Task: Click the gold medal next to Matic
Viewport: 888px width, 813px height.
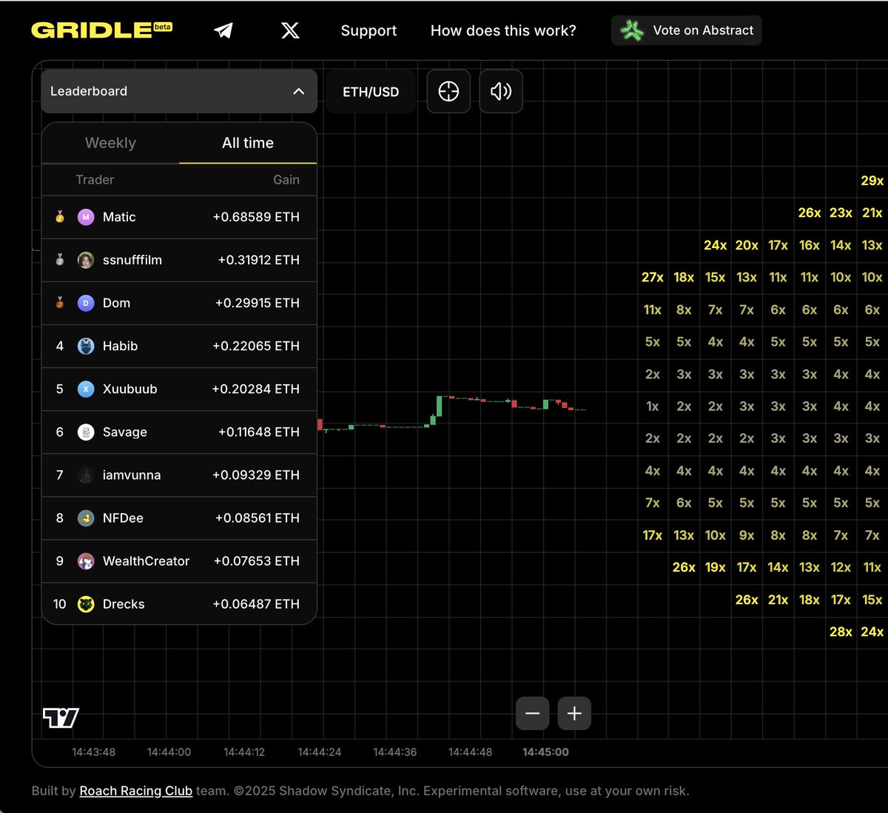Action: 60,217
